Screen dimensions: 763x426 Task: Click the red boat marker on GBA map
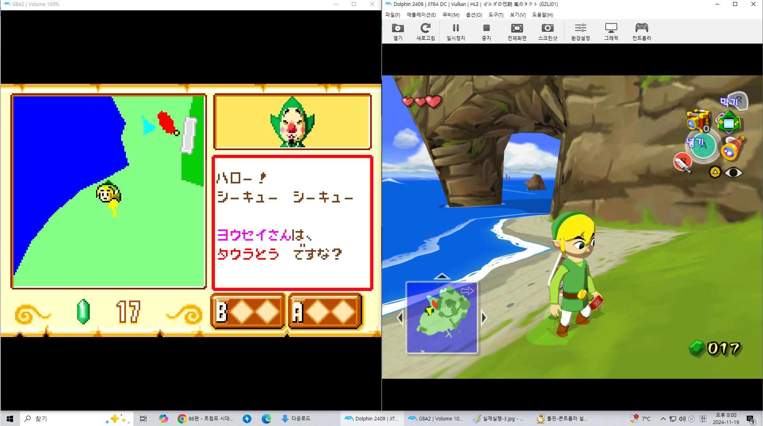pos(167,122)
